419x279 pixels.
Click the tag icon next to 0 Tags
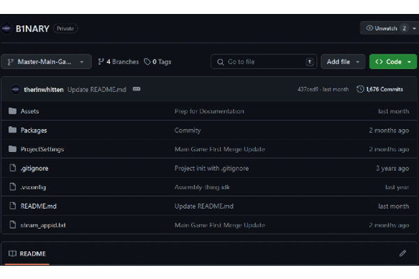coord(147,62)
